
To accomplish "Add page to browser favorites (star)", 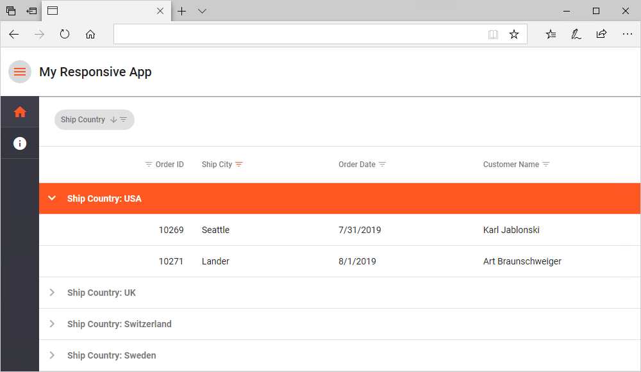I will 514,35.
